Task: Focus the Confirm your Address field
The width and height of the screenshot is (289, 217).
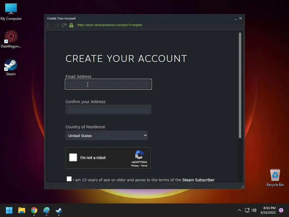Action: point(108,109)
